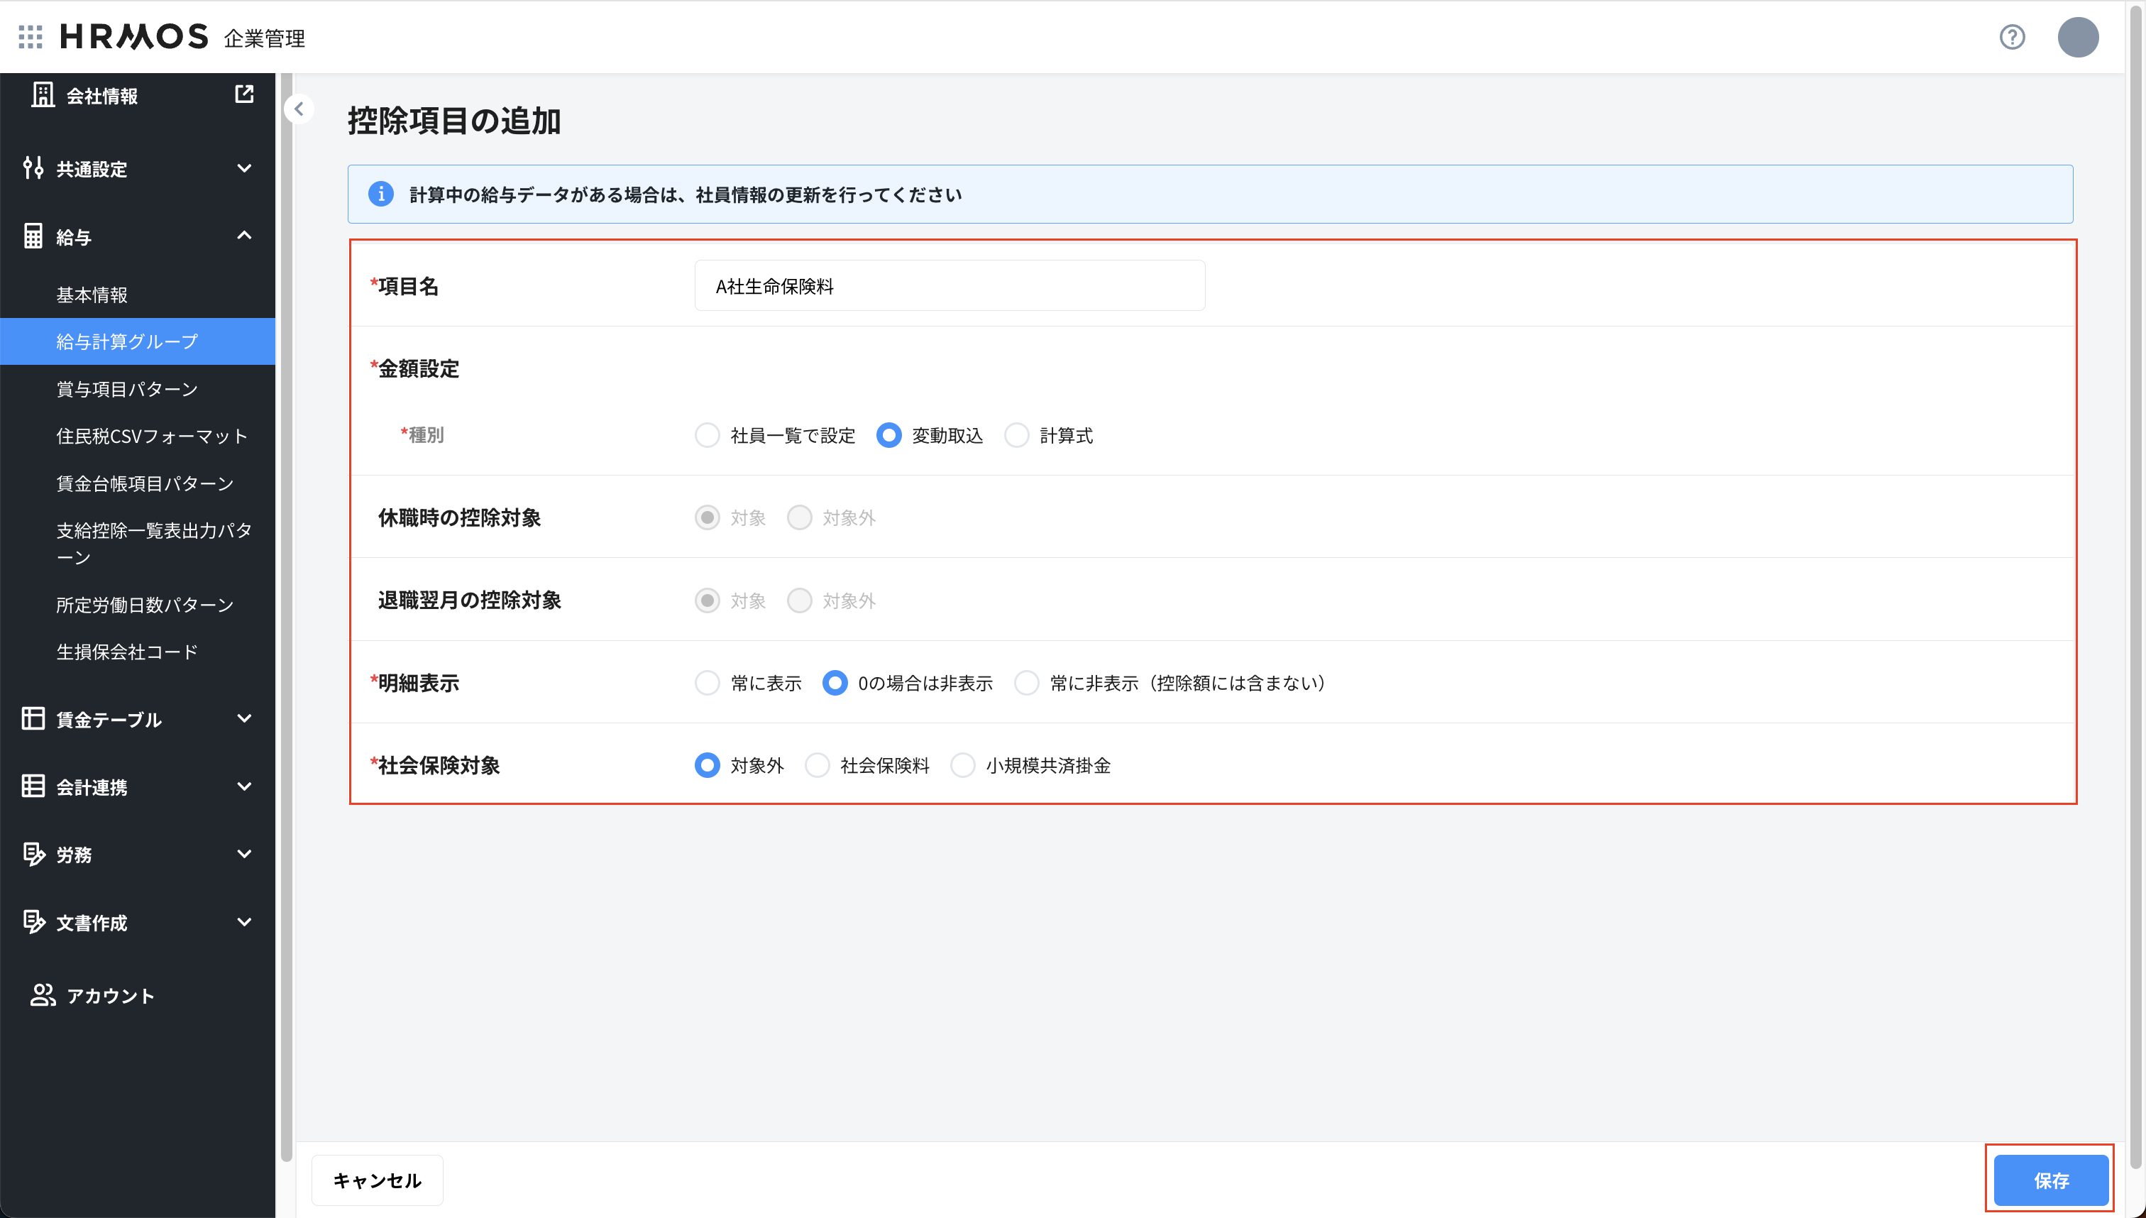Collapse the sidebar with the left arrow
Image resolution: width=2146 pixels, height=1218 pixels.
point(299,109)
